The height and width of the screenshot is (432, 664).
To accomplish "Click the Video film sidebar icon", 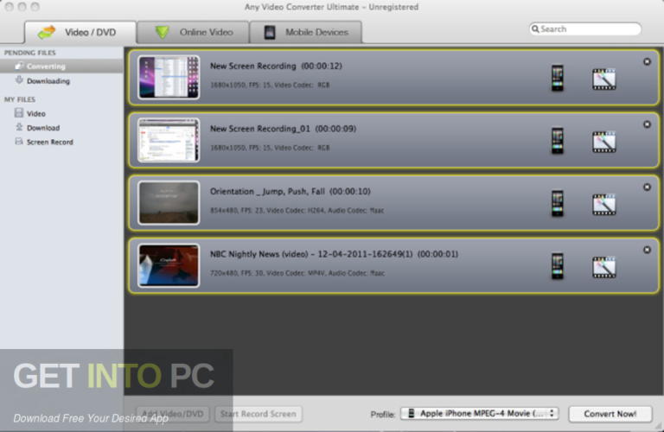I will (x=19, y=112).
